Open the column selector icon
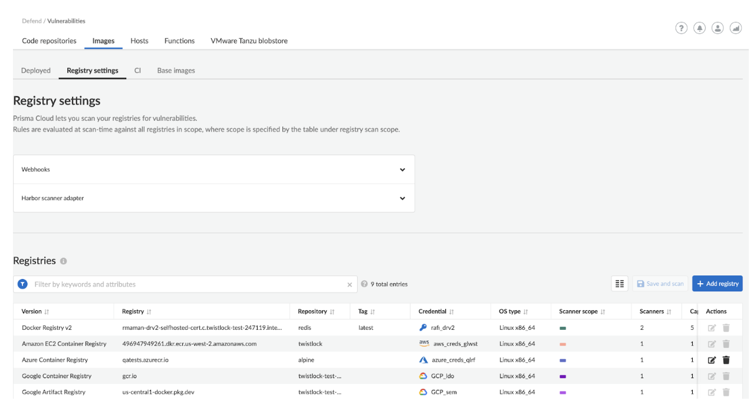The height and width of the screenshot is (407, 750). tap(620, 284)
